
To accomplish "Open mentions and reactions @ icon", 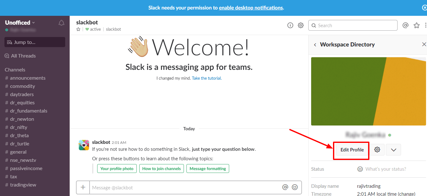I will click(405, 25).
